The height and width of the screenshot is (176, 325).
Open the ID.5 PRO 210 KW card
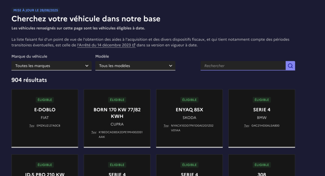click(45, 165)
